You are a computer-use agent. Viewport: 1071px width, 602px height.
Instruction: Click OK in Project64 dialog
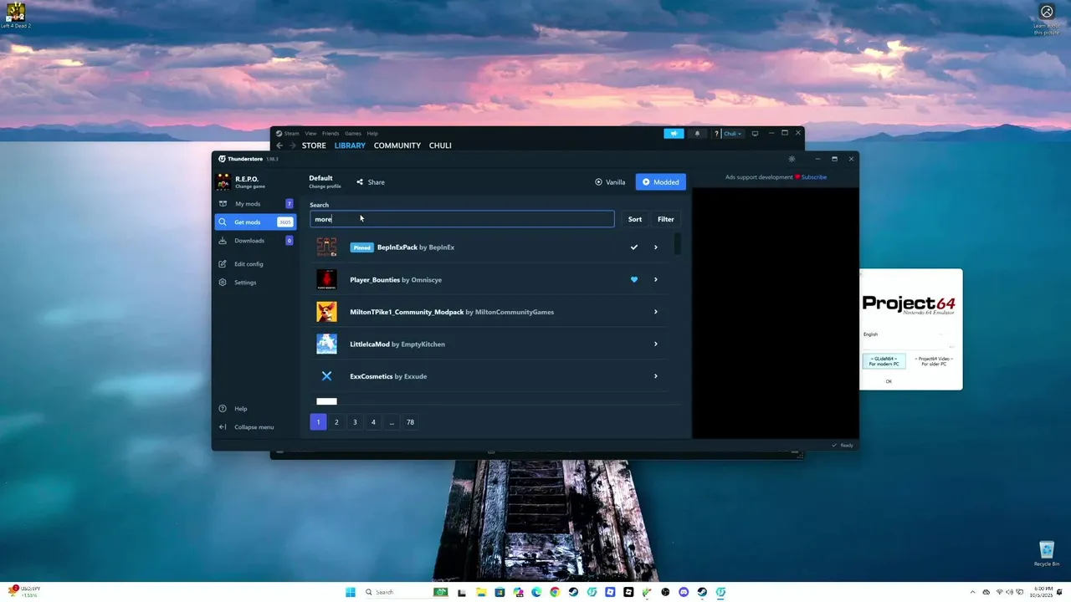point(889,381)
